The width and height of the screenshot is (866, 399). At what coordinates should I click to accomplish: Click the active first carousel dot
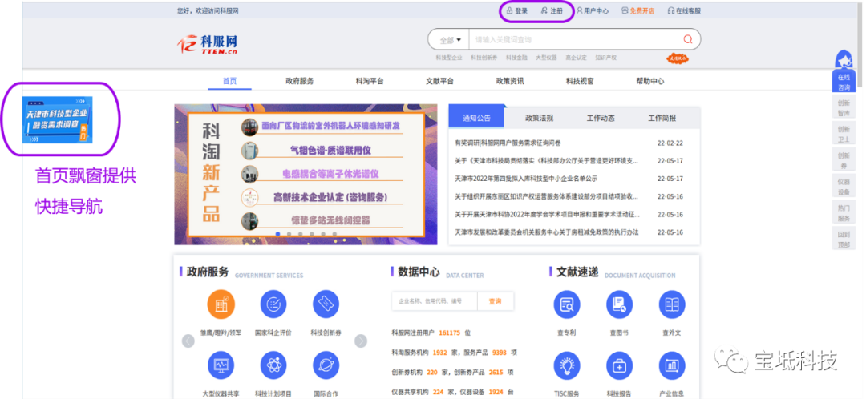[277, 234]
